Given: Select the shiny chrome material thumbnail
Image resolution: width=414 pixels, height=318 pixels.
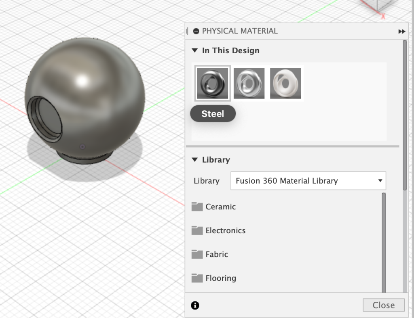Looking at the screenshot, I should [x=249, y=83].
